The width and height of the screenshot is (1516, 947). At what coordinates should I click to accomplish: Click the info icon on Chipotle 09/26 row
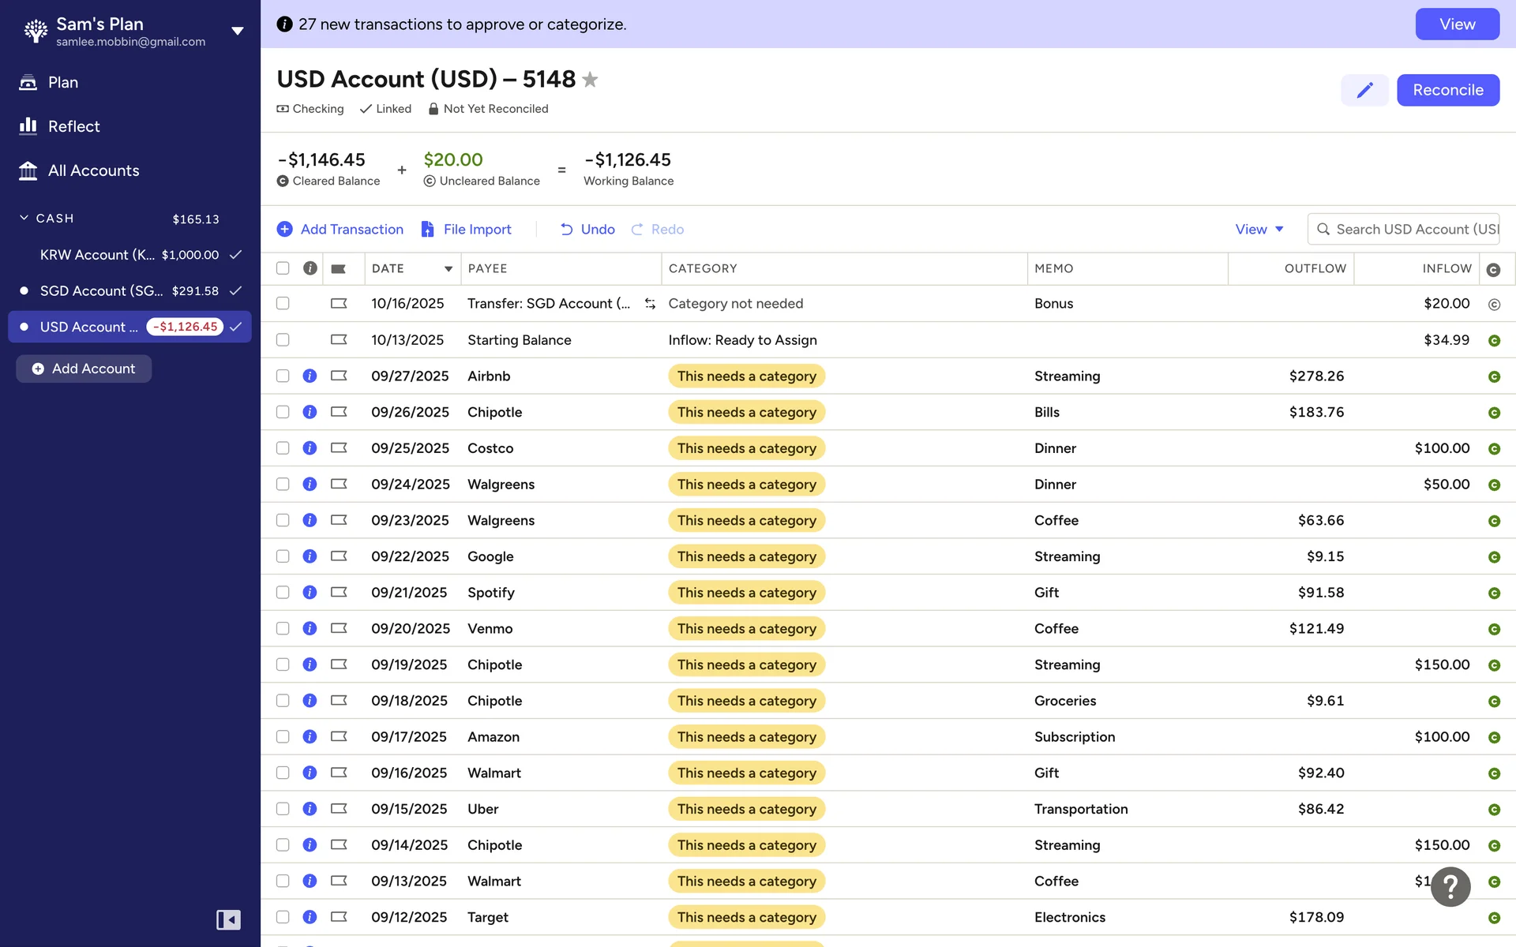click(310, 412)
